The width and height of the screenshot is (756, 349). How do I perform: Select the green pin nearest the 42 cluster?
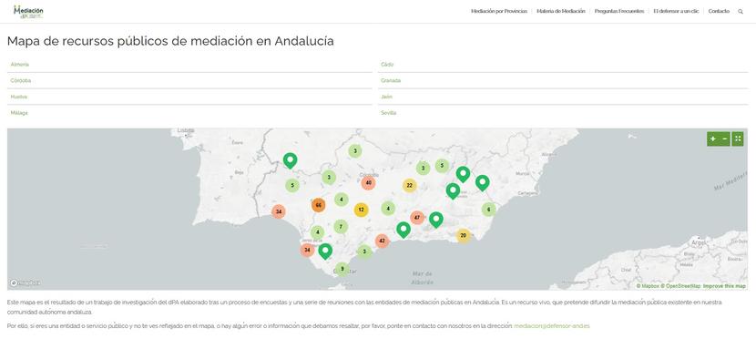[x=404, y=230]
